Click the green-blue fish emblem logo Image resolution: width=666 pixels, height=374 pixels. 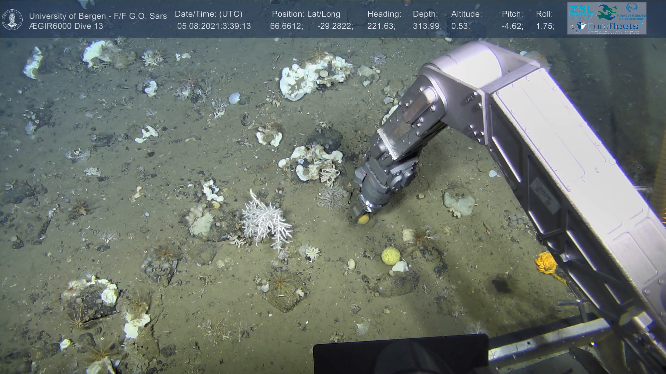click(607, 12)
